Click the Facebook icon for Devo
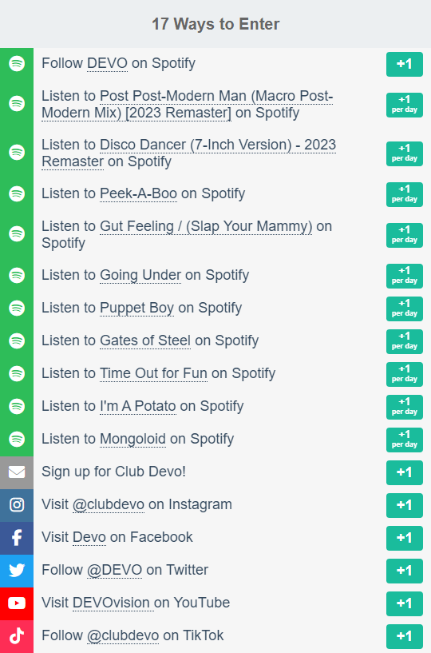Image resolution: width=431 pixels, height=653 pixels. coord(17,538)
